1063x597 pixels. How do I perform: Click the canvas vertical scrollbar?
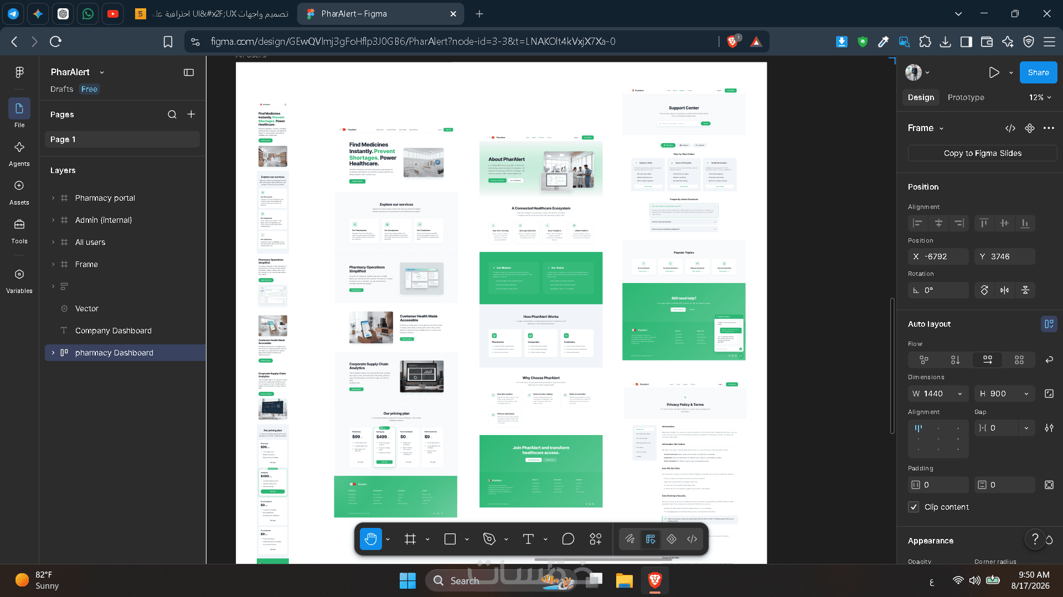tap(892, 366)
